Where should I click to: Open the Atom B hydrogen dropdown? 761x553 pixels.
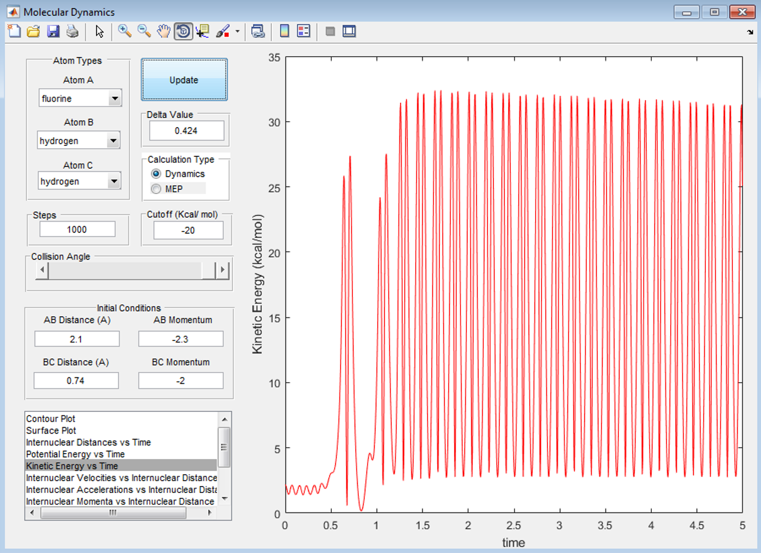click(113, 141)
